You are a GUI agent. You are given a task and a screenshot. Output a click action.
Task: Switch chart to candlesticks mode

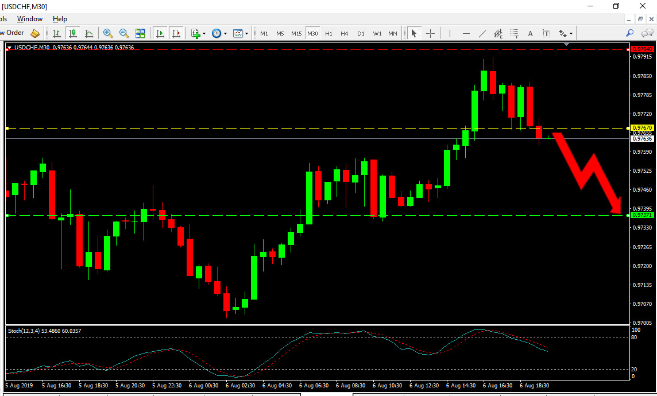tap(73, 33)
